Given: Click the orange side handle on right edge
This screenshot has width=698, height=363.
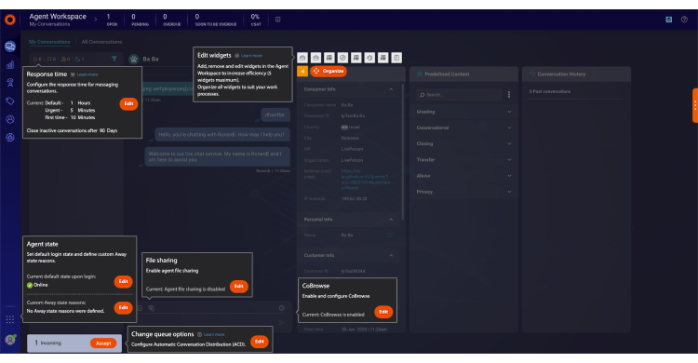Looking at the screenshot, I should tap(695, 105).
